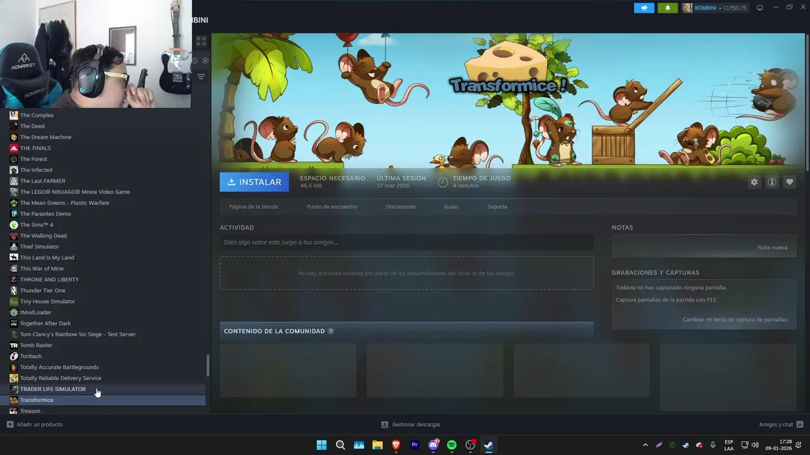Open Premiere Pro from the taskbar
Viewport: 810px width, 455px height.
point(414,445)
